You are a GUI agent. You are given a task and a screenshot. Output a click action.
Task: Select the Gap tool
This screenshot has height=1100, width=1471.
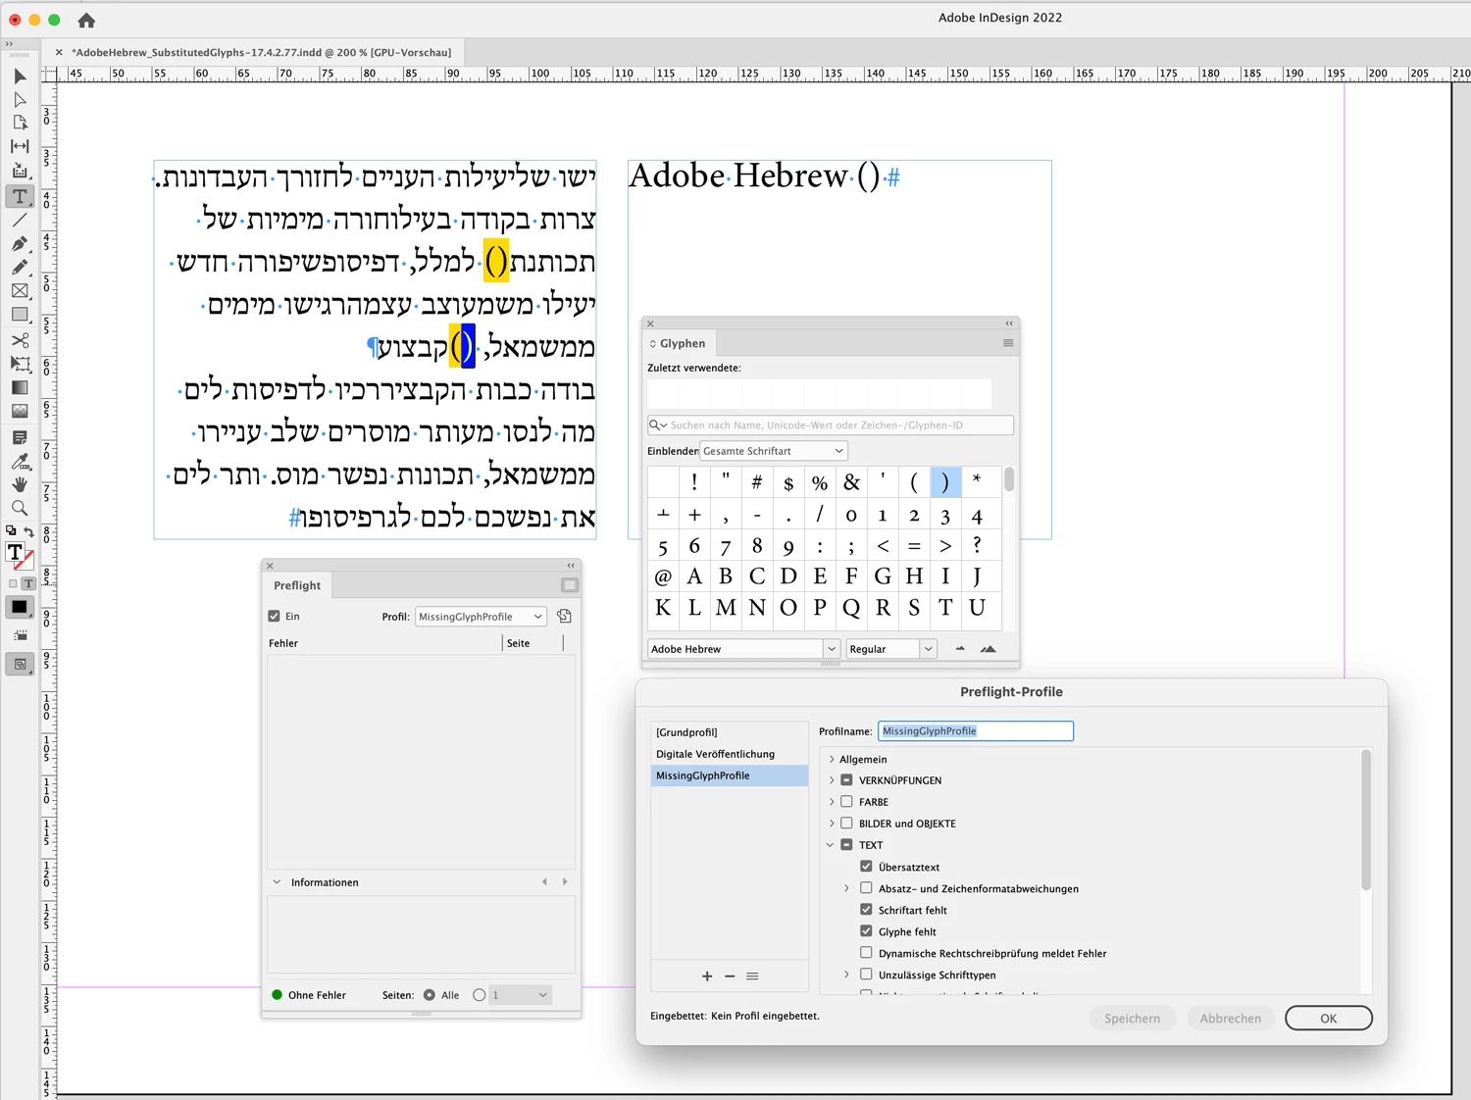coord(20,147)
